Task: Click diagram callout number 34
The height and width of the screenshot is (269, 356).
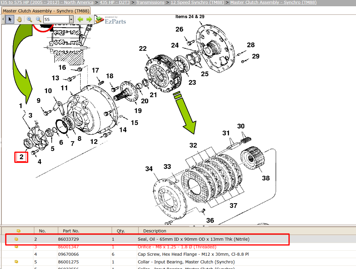Action: click(149, 169)
